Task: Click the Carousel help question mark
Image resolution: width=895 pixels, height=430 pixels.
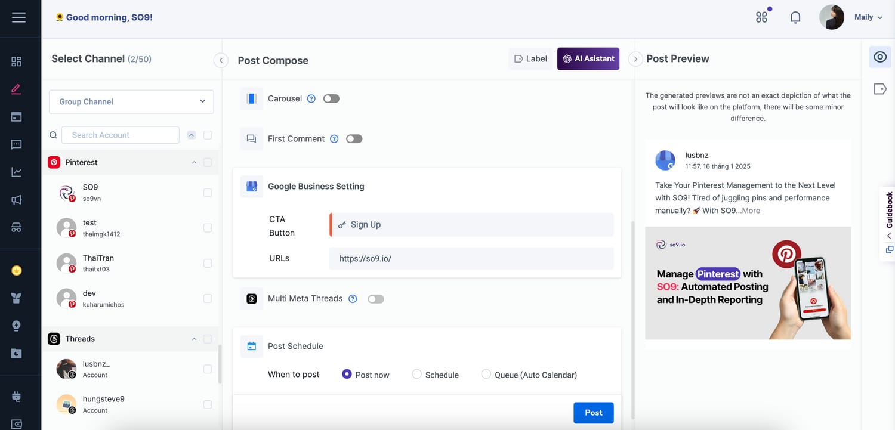Action: click(311, 98)
